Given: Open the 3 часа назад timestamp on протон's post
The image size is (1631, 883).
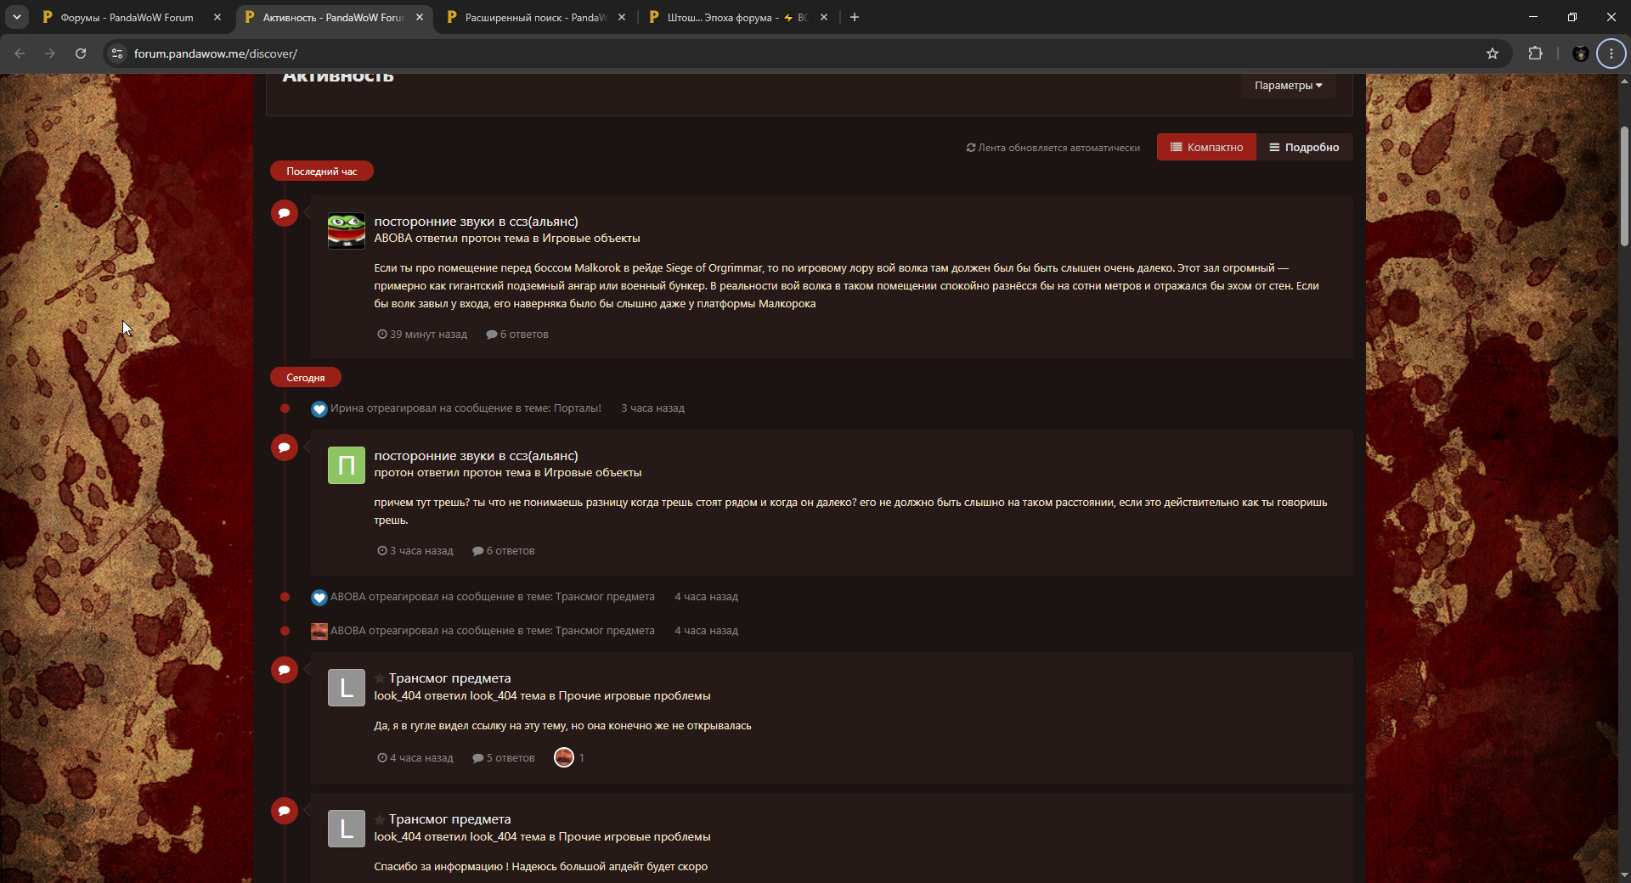Looking at the screenshot, I should (415, 551).
